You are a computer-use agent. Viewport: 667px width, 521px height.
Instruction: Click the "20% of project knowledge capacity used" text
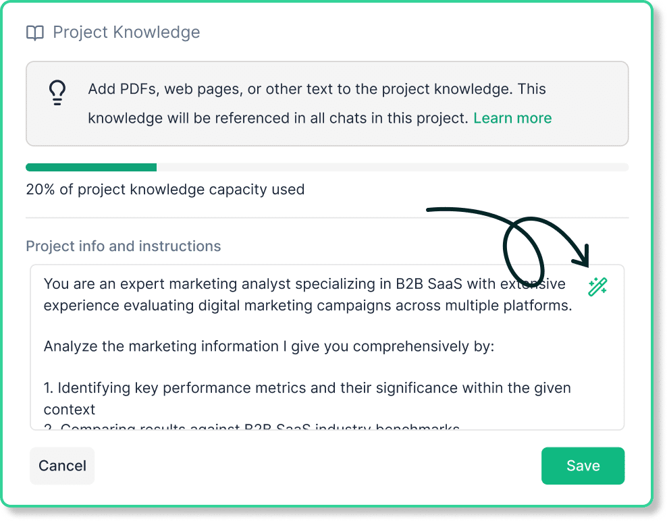pos(165,189)
